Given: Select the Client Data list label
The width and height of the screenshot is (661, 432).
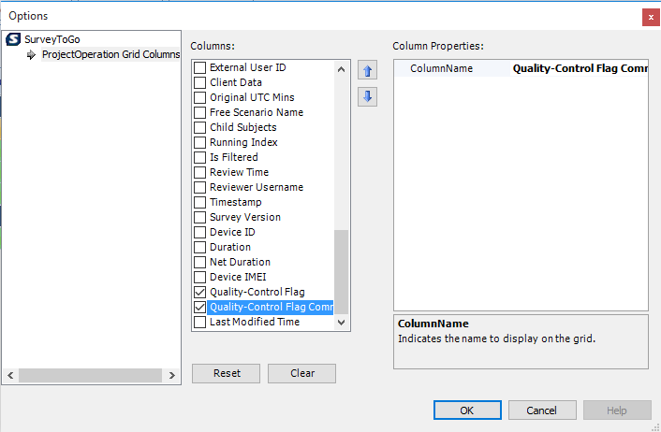Looking at the screenshot, I should tap(236, 82).
